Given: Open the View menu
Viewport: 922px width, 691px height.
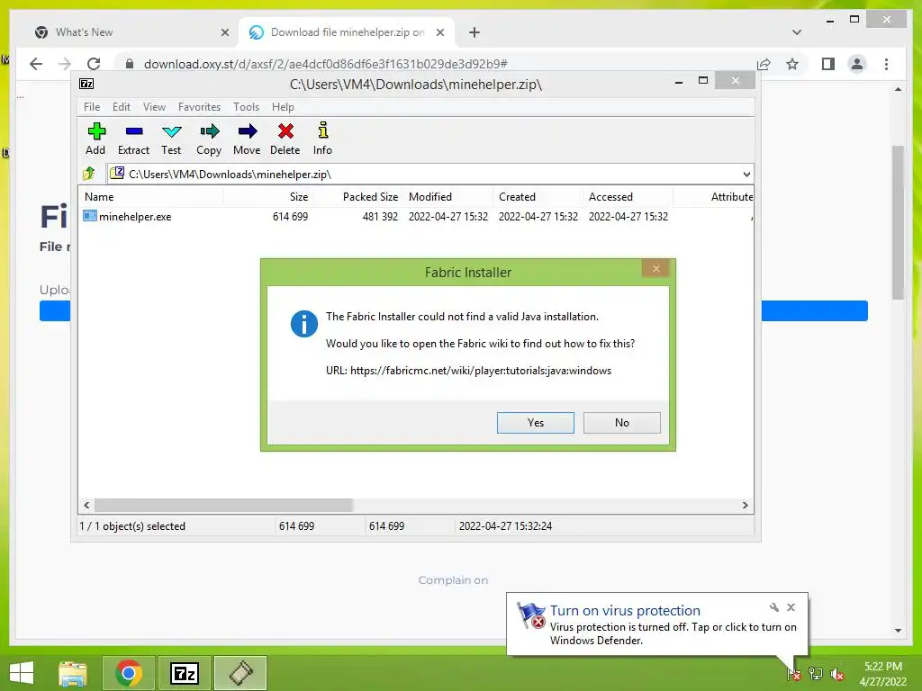Looking at the screenshot, I should [x=154, y=107].
